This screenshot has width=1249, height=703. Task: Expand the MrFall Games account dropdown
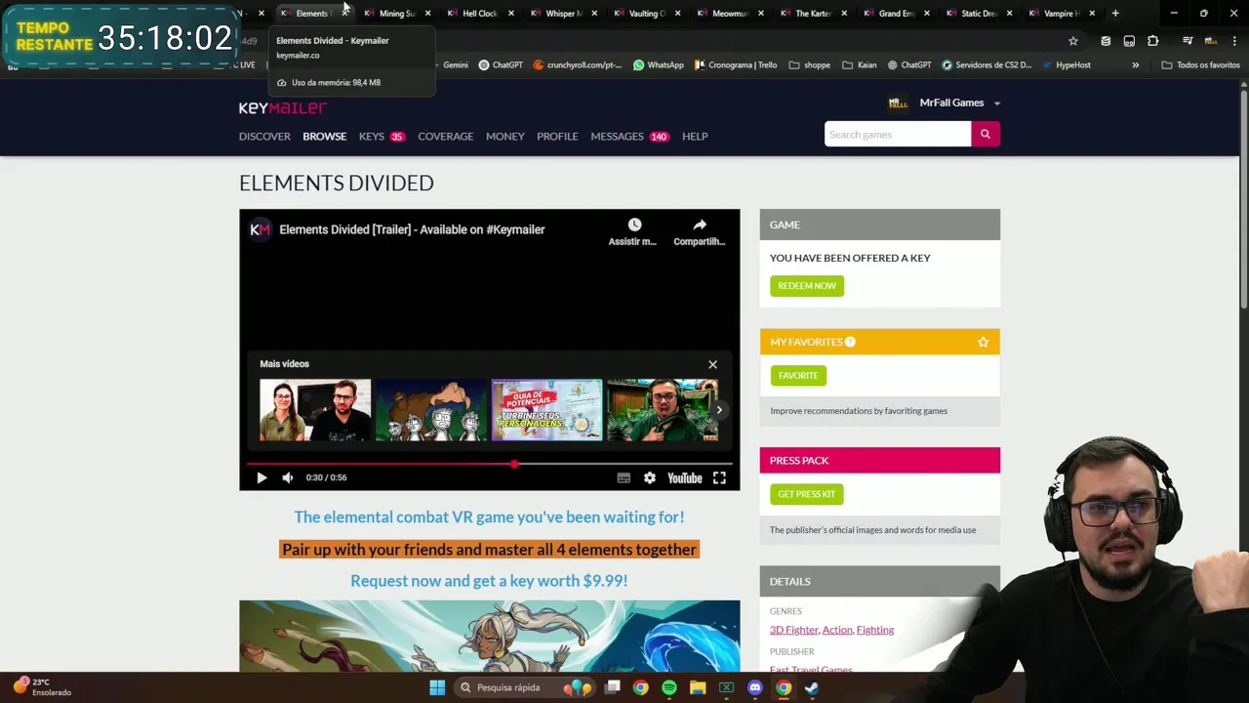point(996,103)
